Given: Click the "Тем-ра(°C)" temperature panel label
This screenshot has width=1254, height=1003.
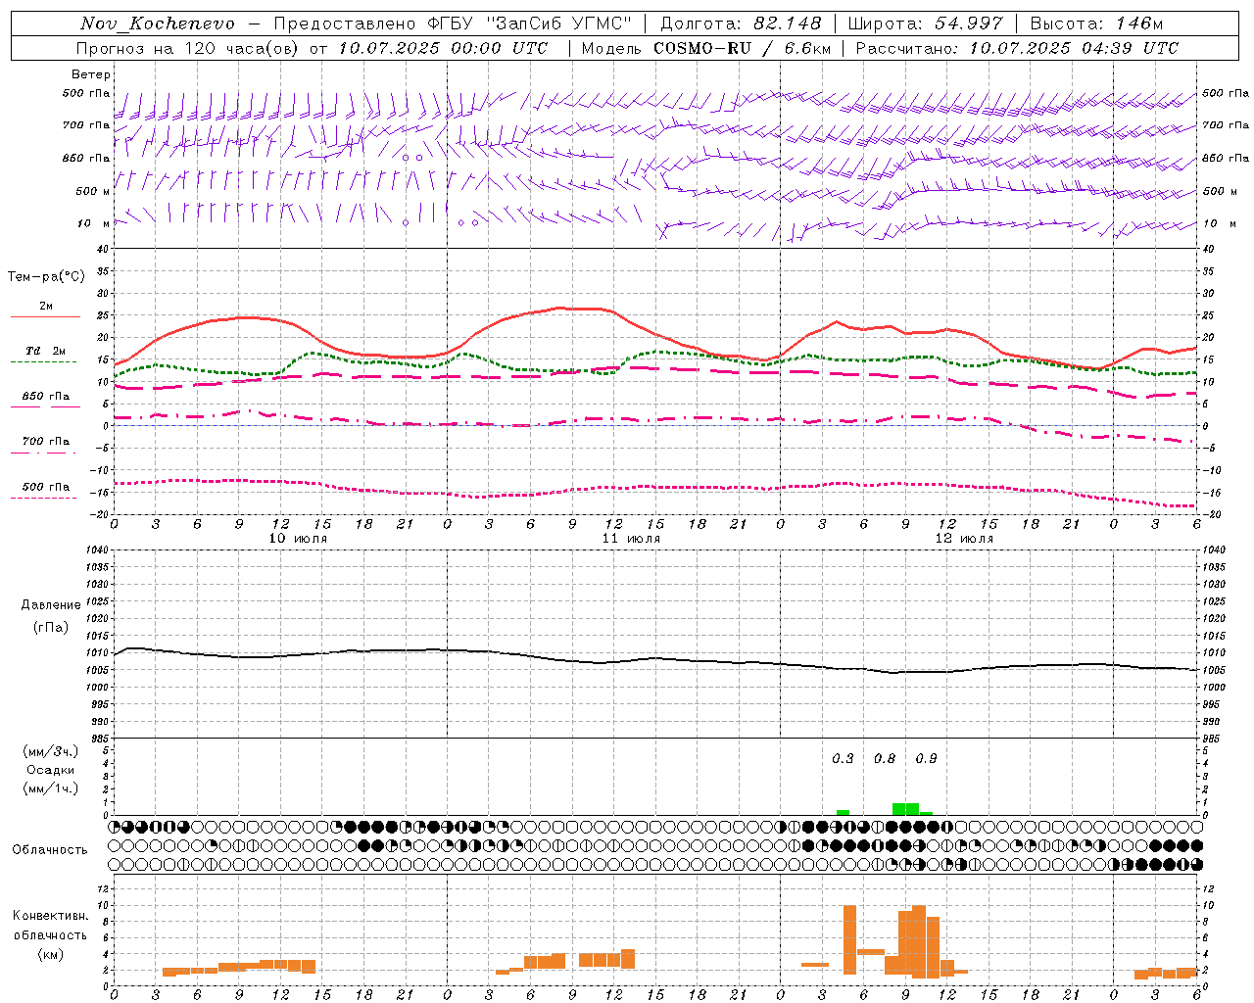Looking at the screenshot, I should (46, 277).
